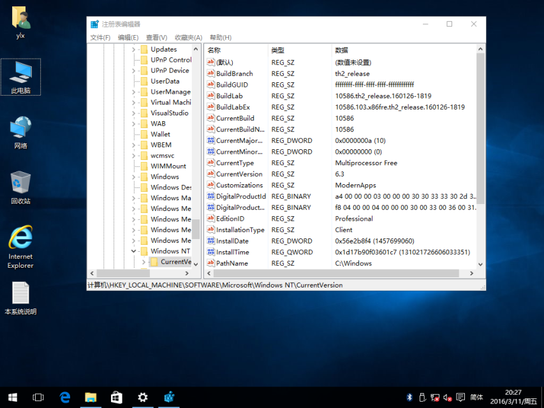Expand the Updates registry key
Image resolution: width=544 pixels, height=408 pixels.
click(x=134, y=50)
